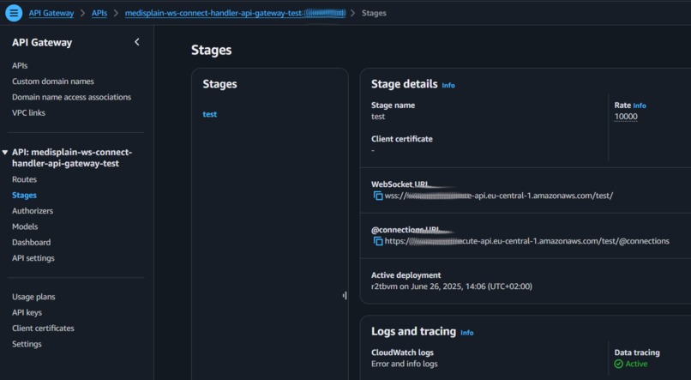
Task: Collapse the API medisplain tree section
Action: pyautogui.click(x=5, y=153)
